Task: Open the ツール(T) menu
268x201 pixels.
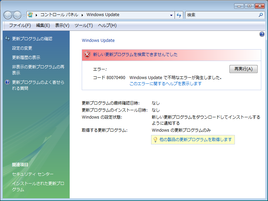Action: [83, 25]
